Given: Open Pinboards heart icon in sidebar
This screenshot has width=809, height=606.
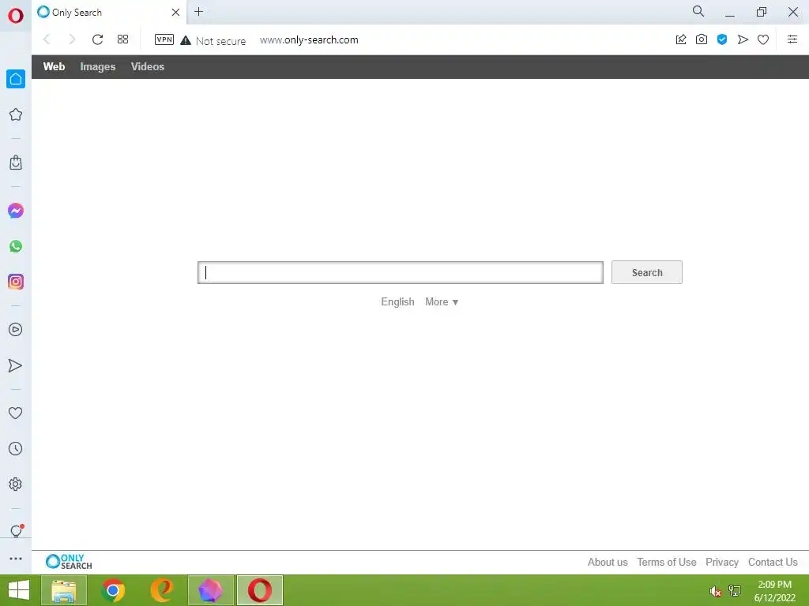Looking at the screenshot, I should (16, 413).
